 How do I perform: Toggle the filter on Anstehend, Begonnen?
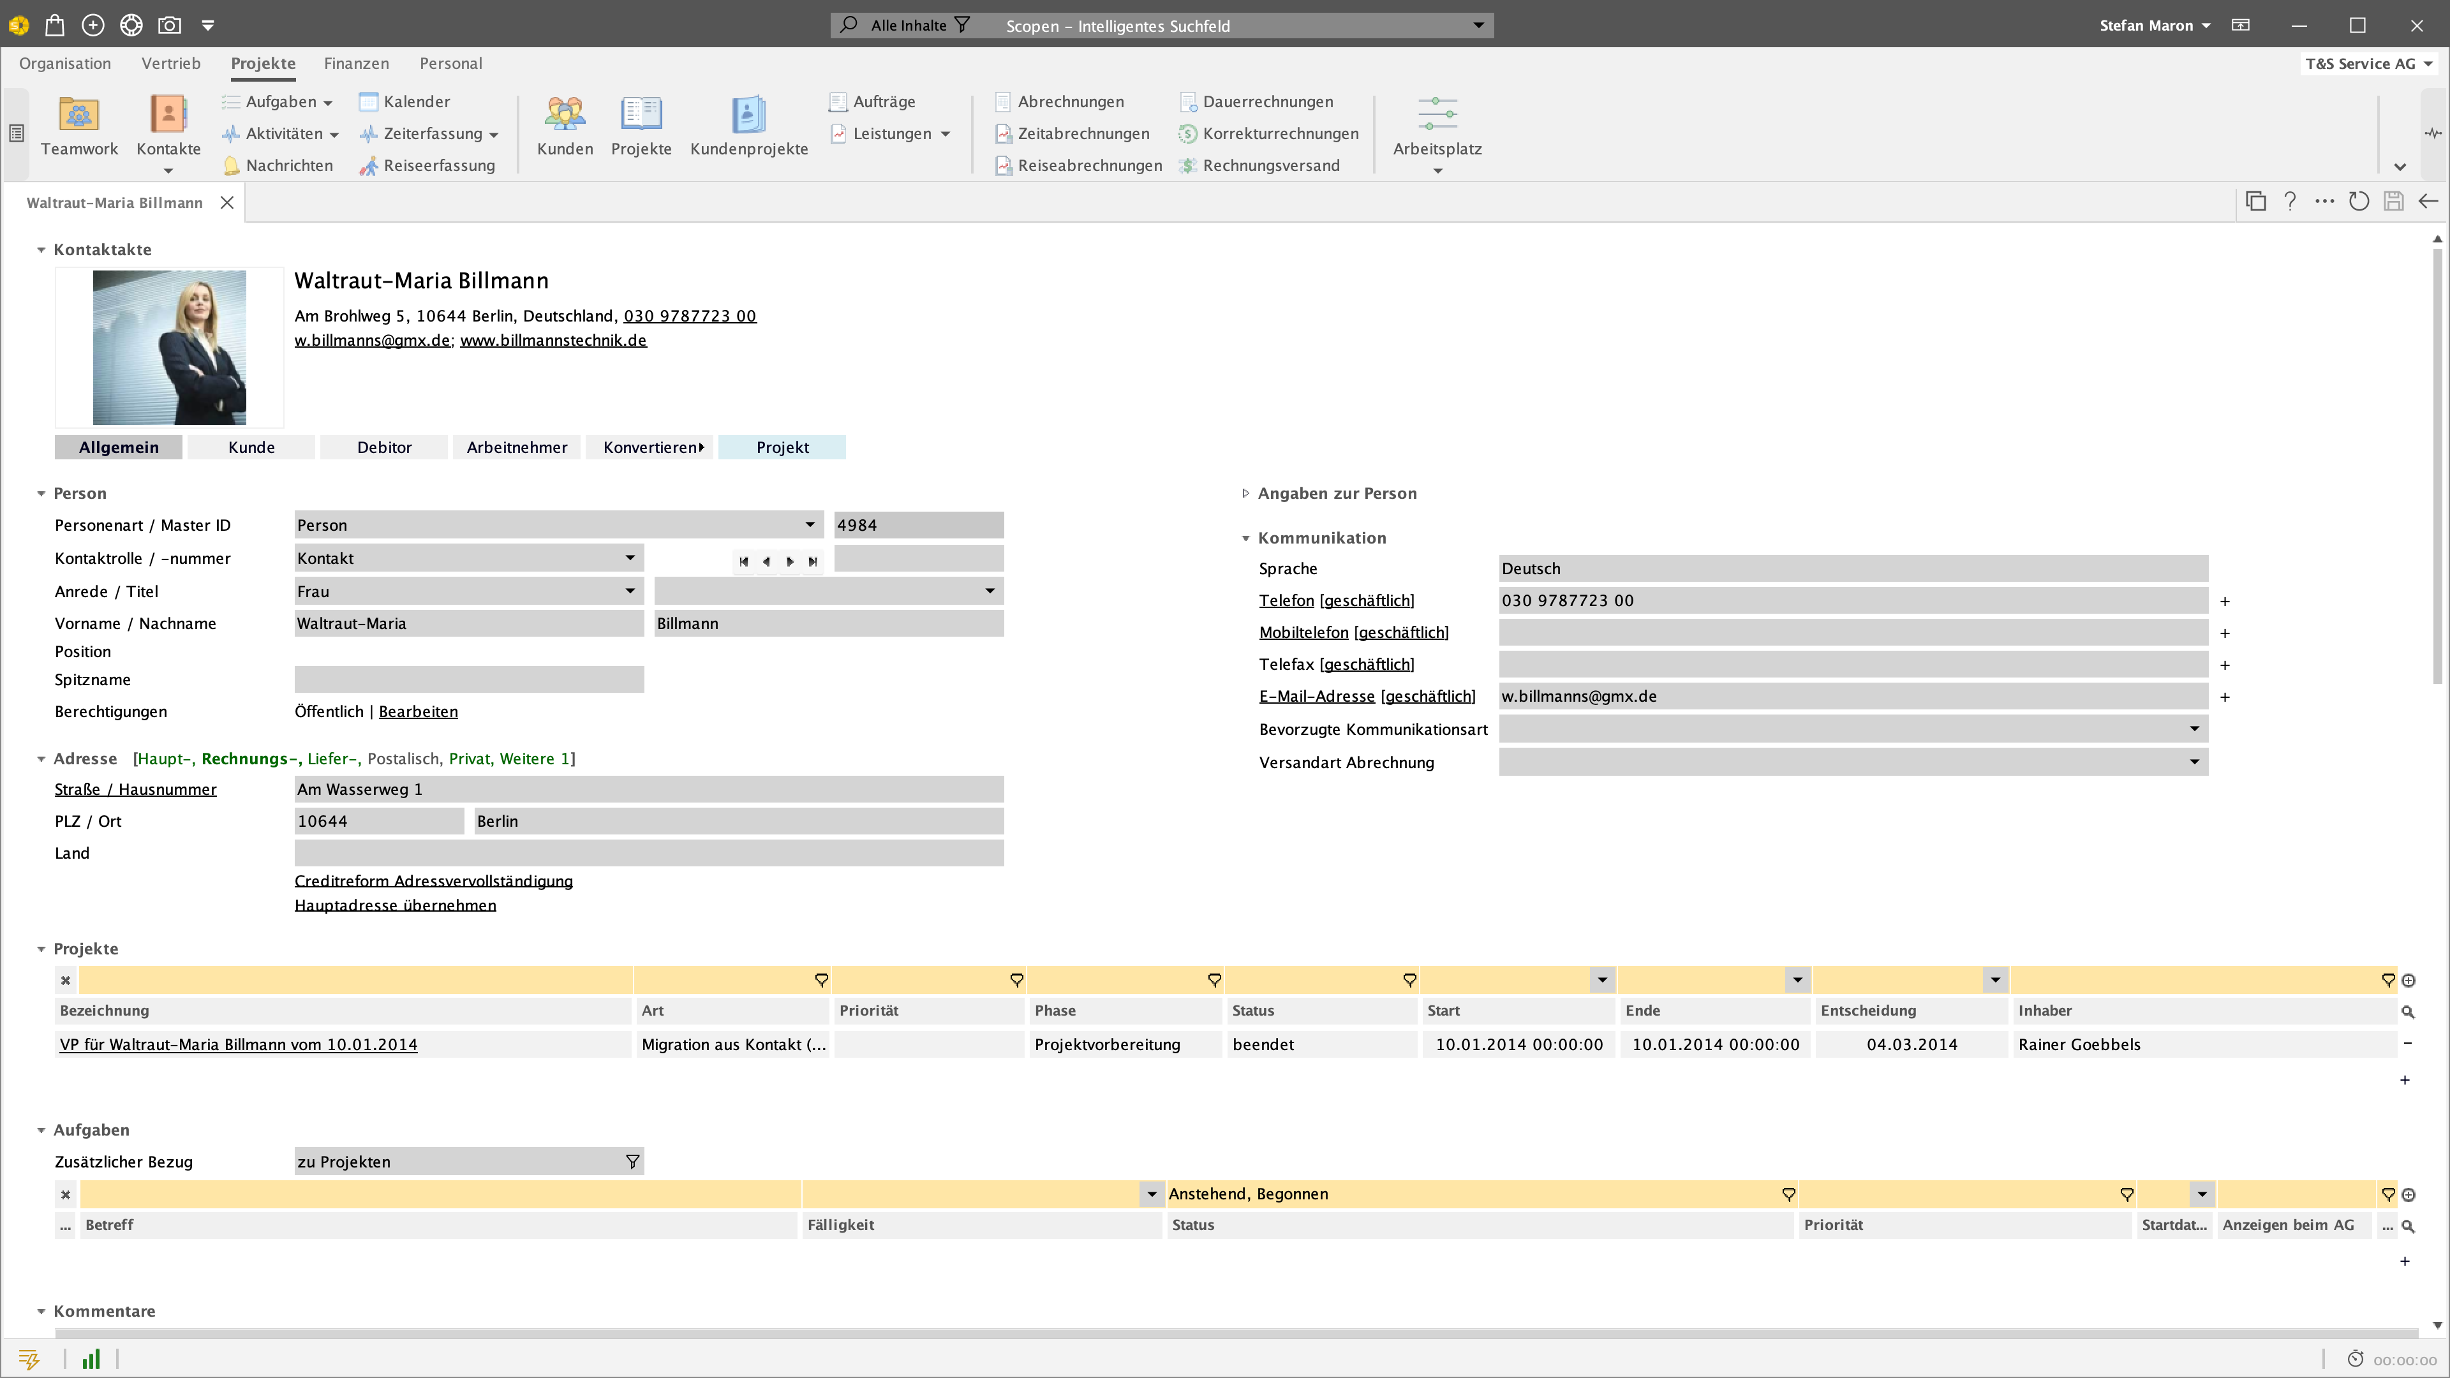(x=1788, y=1194)
